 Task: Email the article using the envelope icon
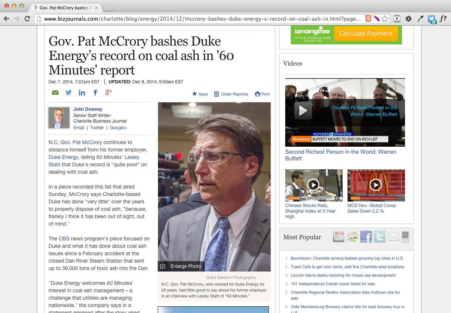click(55, 92)
